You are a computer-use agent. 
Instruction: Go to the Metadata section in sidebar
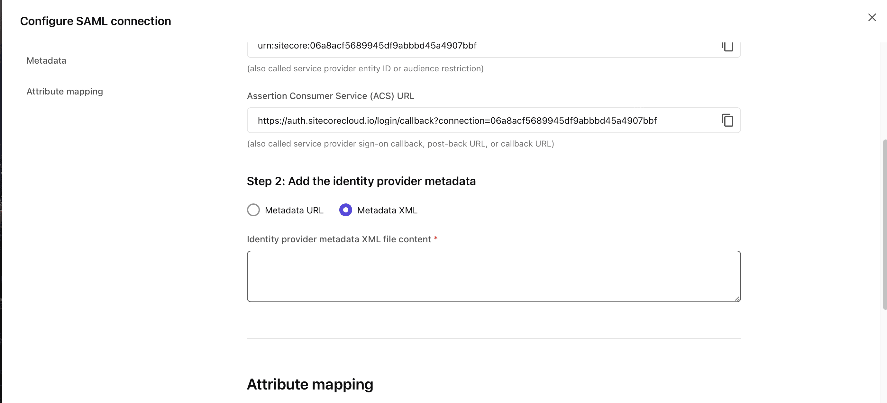47,60
